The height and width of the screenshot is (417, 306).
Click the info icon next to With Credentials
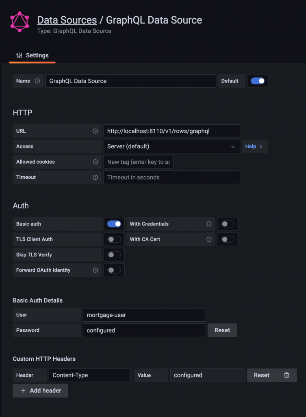tap(209, 224)
